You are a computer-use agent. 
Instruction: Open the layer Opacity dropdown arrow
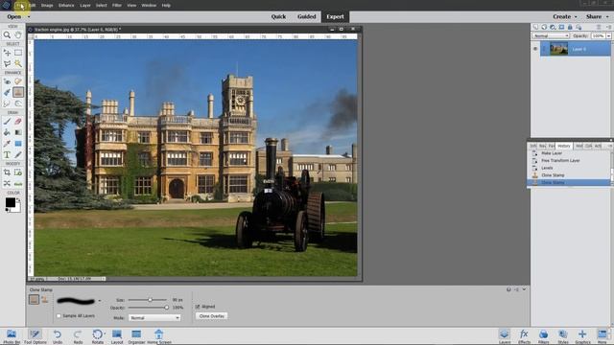tap(608, 36)
